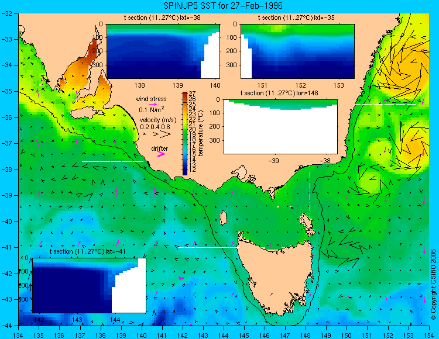This screenshot has width=439, height=339.
Task: Open the lat=-41 temperature section inset plot
Action: tap(90, 285)
